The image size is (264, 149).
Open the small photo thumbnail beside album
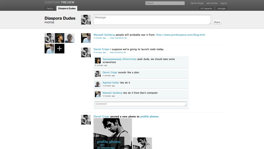(142, 143)
